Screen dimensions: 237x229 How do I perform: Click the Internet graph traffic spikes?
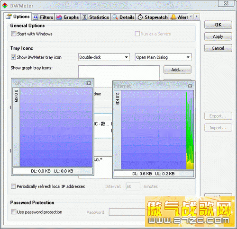coord(190,130)
